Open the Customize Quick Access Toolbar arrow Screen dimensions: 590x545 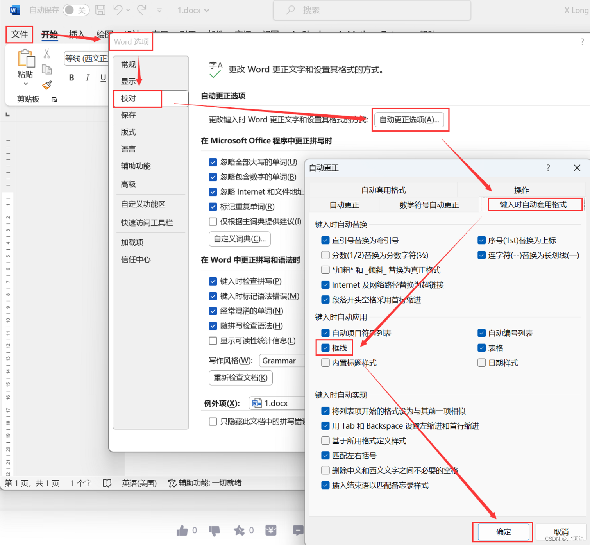point(159,10)
